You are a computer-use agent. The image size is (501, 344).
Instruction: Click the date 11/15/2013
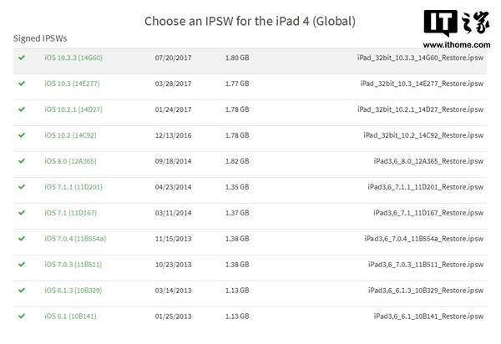173,240
